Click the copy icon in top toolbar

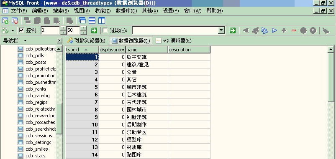37,20
